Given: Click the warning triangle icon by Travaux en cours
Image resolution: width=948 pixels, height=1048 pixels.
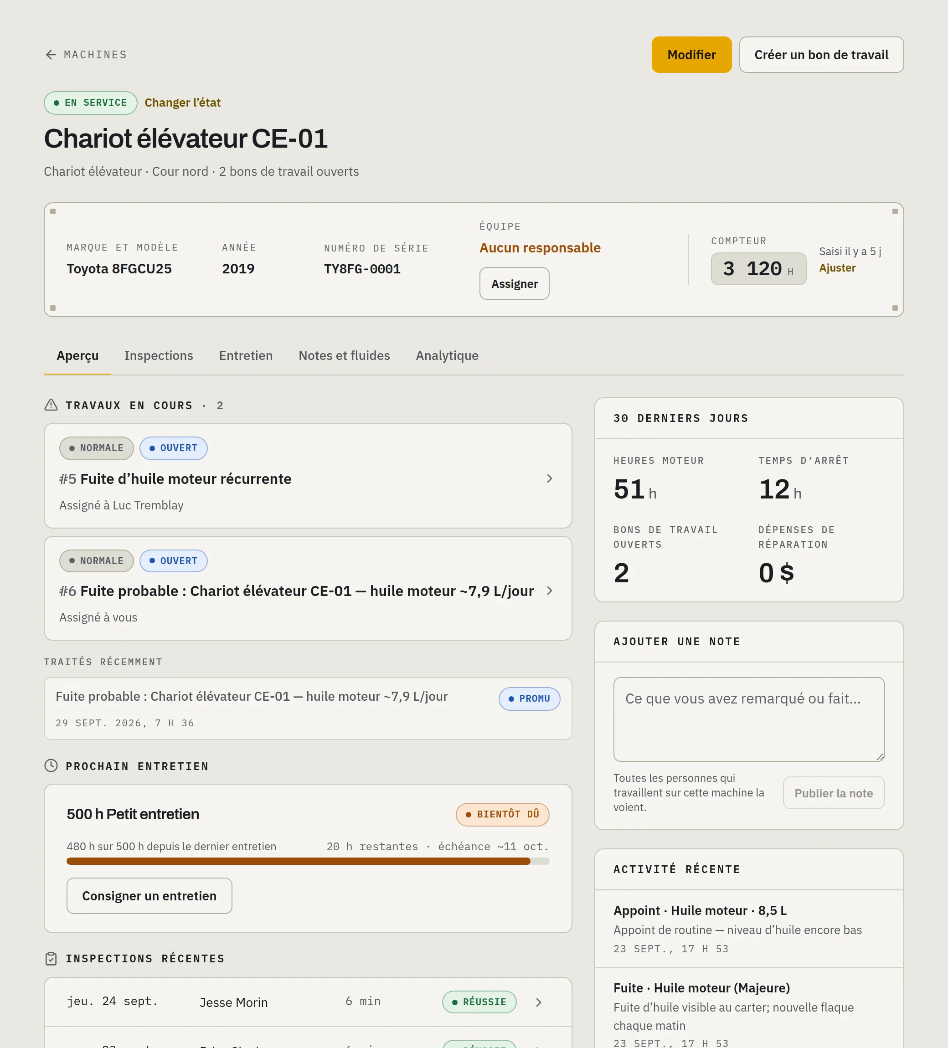Looking at the screenshot, I should pos(51,405).
